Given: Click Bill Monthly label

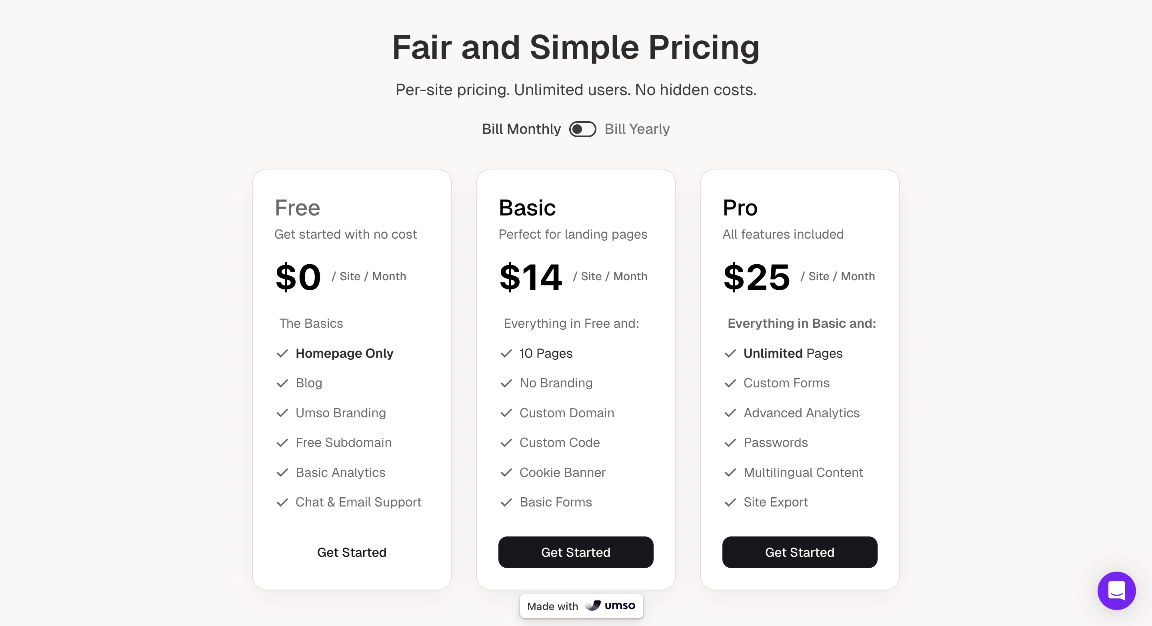Looking at the screenshot, I should tap(522, 129).
